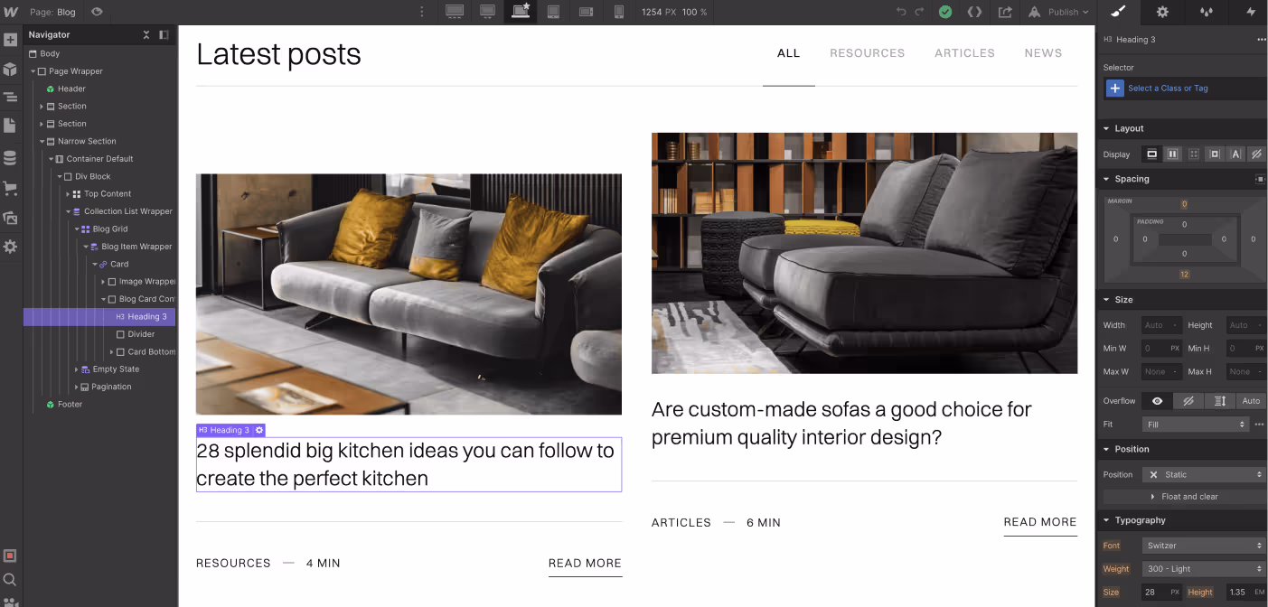The width and height of the screenshot is (1268, 607).
Task: Open the Publish menu
Action: 1057,12
